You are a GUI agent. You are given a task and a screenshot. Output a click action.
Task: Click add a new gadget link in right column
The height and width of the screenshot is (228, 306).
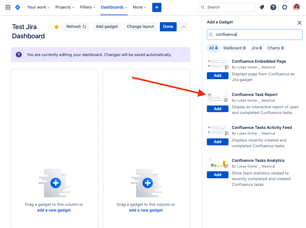146,210
